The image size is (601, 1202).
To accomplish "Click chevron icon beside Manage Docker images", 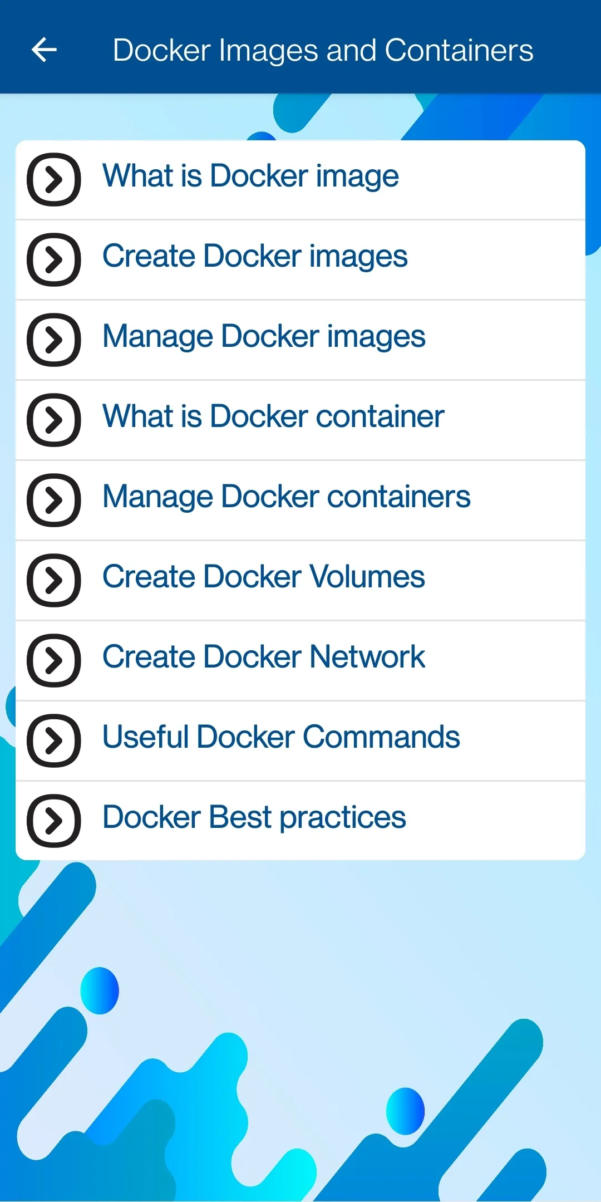I will [x=54, y=340].
